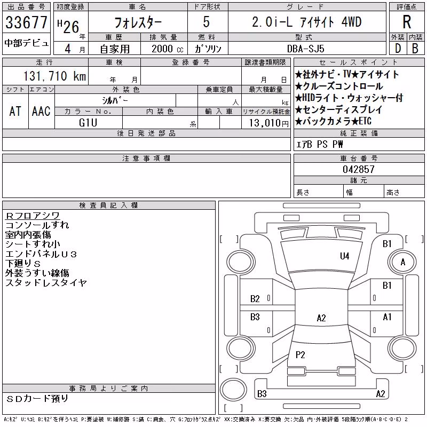Click exterior grade D
Viewport: 427px width, 427px height.
(x=398, y=49)
